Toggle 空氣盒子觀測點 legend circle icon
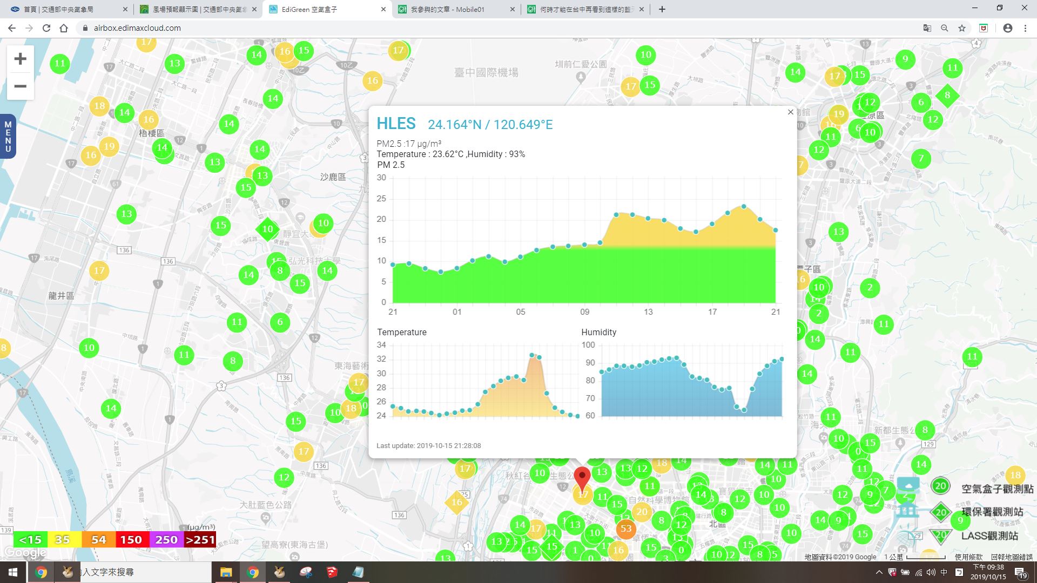The width and height of the screenshot is (1037, 583). pyautogui.click(x=940, y=486)
